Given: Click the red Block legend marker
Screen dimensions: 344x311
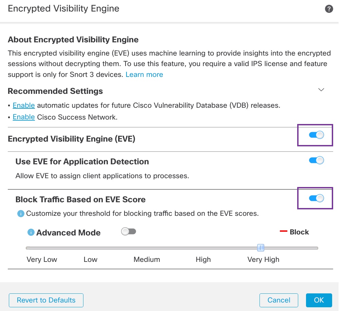Looking at the screenshot, I should click(283, 232).
